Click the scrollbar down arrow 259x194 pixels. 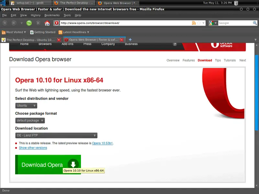click(x=256, y=186)
